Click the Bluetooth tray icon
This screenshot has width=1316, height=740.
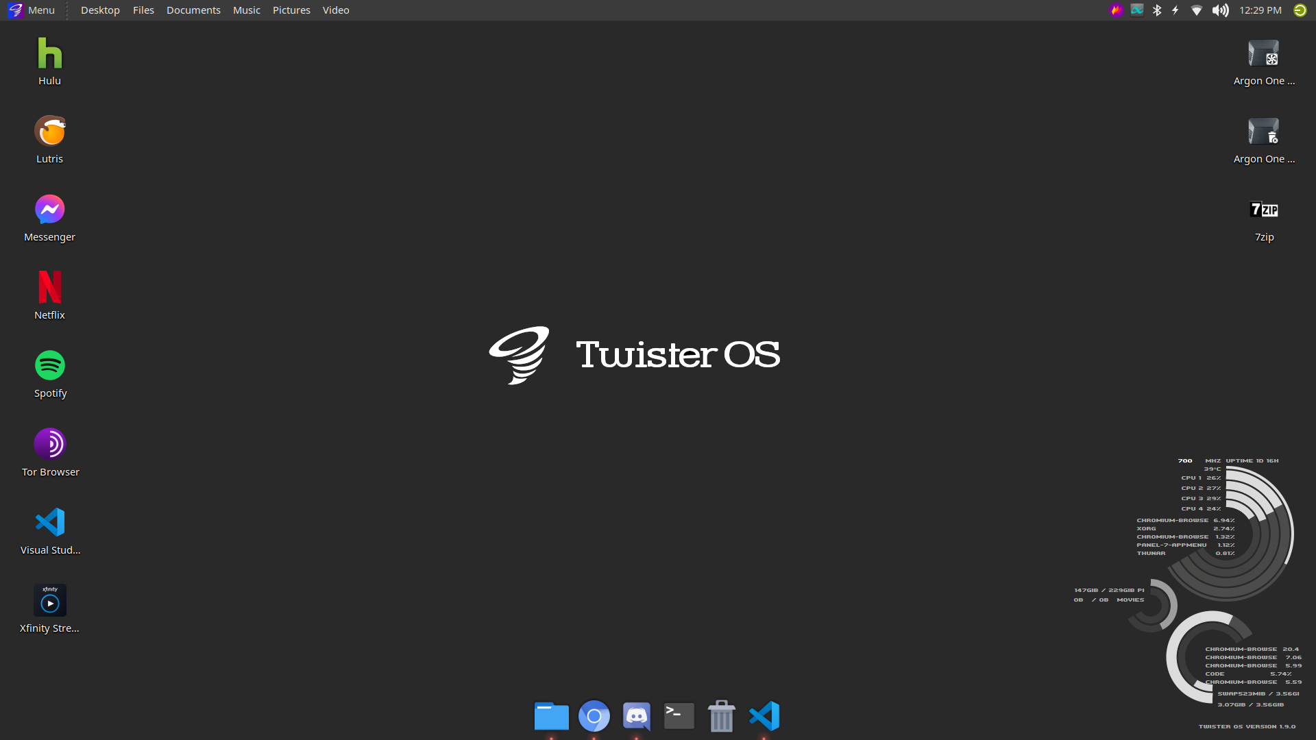pos(1157,10)
